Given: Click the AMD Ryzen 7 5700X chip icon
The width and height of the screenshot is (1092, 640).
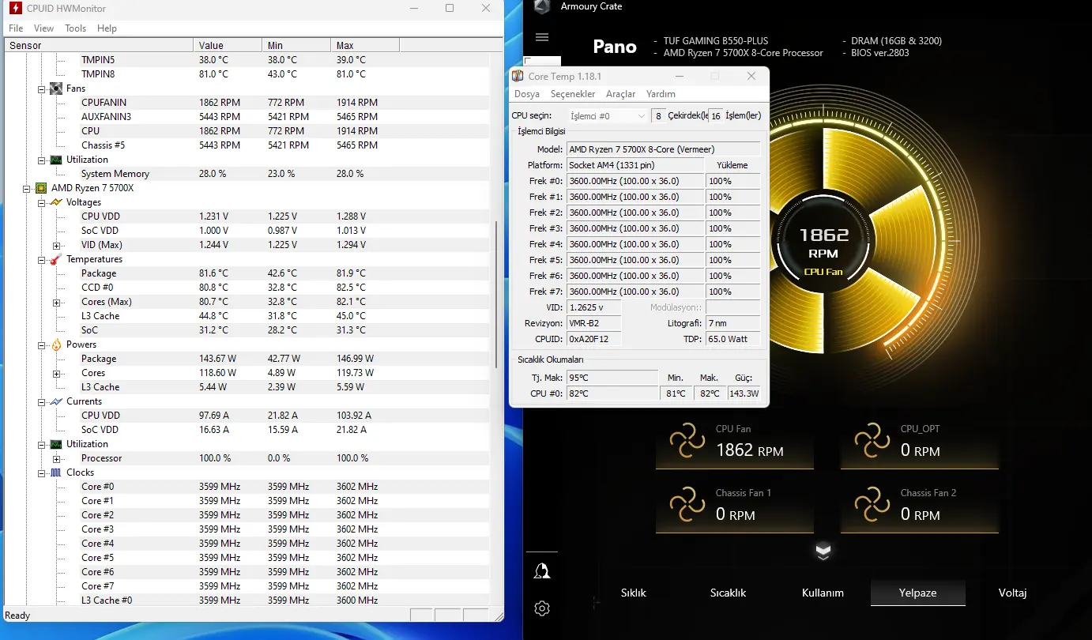Looking at the screenshot, I should 41,188.
